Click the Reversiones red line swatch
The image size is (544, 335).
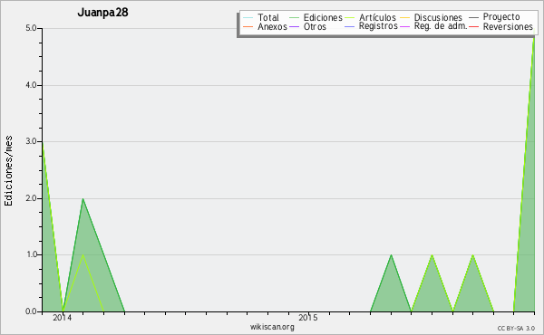pyautogui.click(x=473, y=26)
